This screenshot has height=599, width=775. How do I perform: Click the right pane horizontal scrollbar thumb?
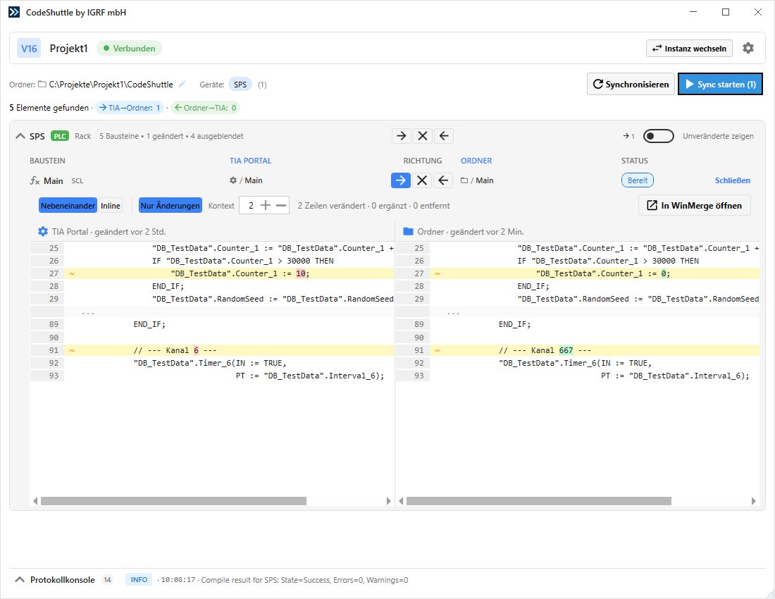(x=538, y=501)
